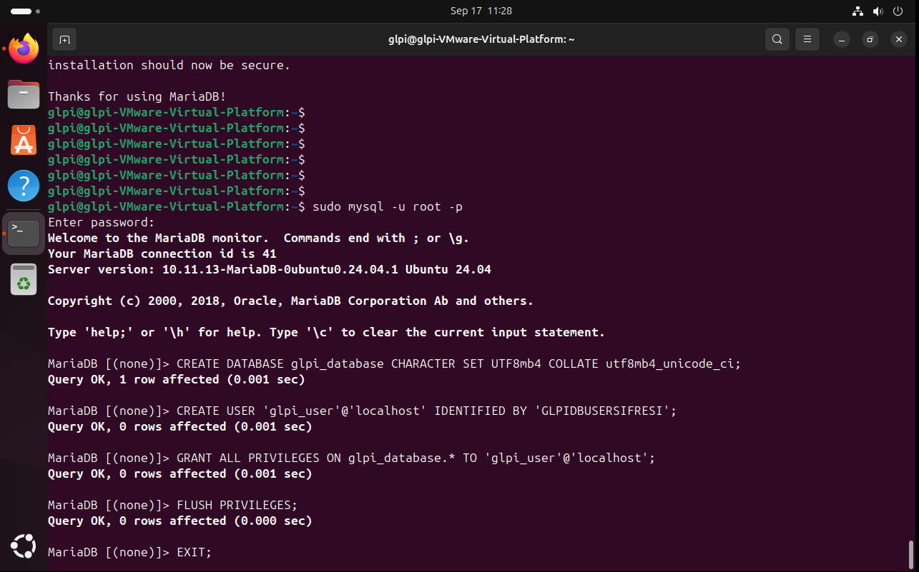
Task: Click the Terminal icon in dock
Action: tap(24, 233)
